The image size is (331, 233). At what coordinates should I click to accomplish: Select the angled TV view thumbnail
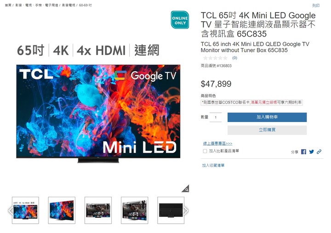pos(62,210)
